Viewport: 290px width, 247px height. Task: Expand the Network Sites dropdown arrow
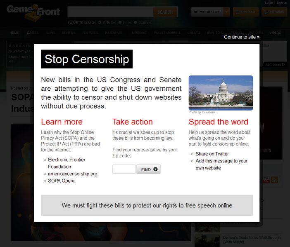tap(226, 12)
